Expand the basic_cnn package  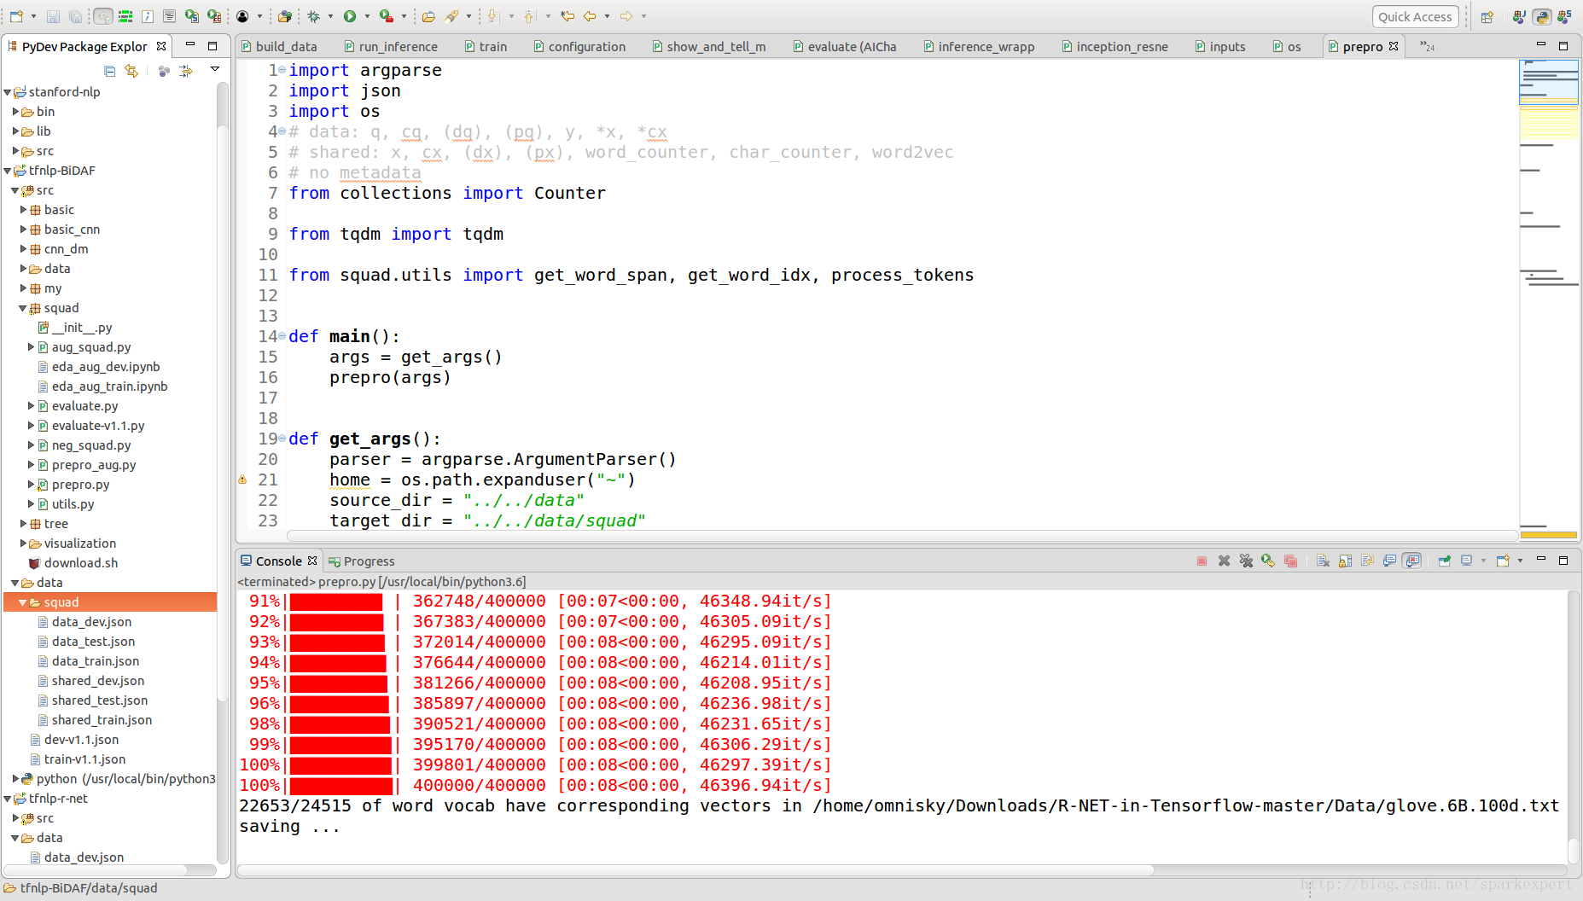click(x=23, y=230)
